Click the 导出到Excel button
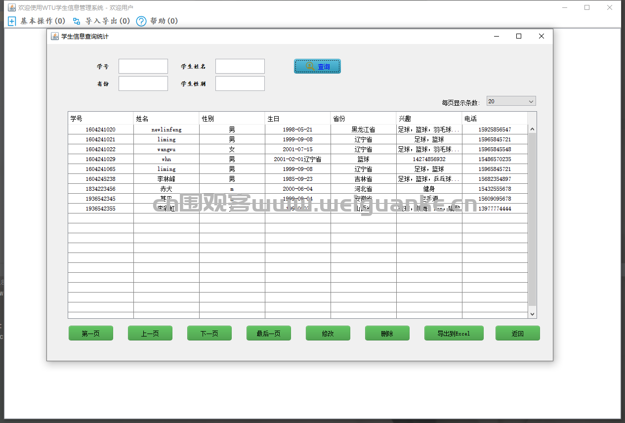The width and height of the screenshot is (625, 423). (x=454, y=334)
